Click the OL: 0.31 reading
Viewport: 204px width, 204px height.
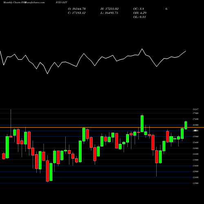point(140,17)
